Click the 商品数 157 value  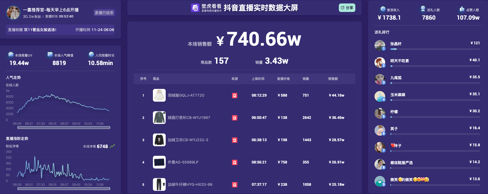coord(221,61)
